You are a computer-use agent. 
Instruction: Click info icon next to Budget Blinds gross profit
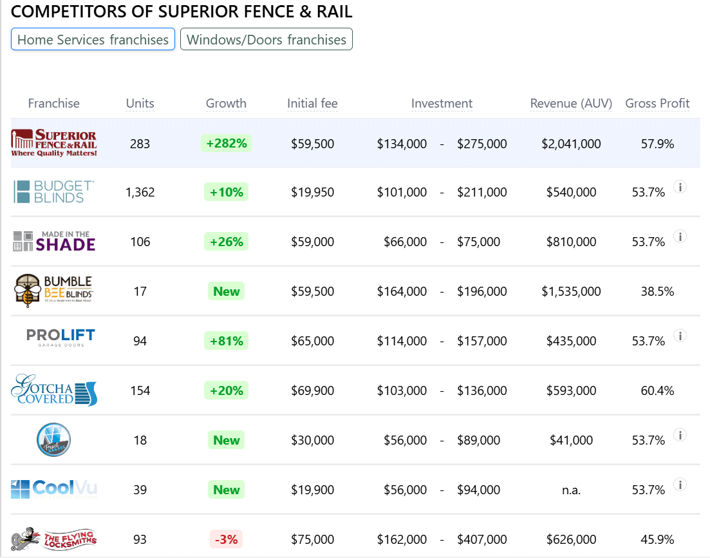click(680, 187)
